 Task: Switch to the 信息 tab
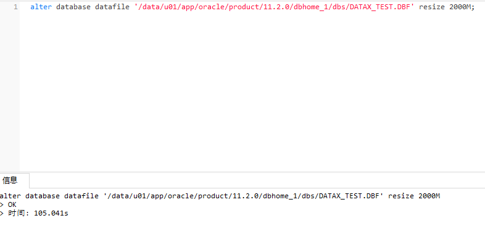[x=10, y=180]
